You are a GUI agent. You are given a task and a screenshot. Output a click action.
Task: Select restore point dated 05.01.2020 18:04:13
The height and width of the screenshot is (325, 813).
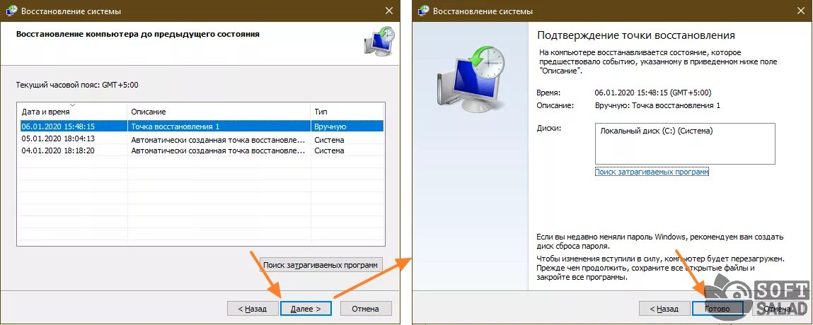[200, 138]
